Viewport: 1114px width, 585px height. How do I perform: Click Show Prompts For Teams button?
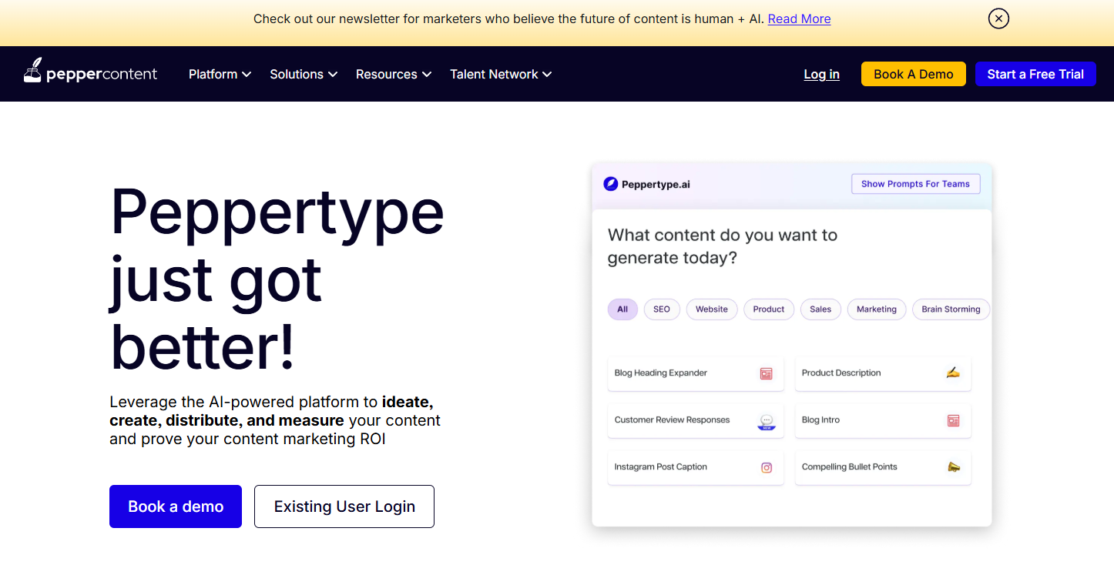[x=915, y=184]
